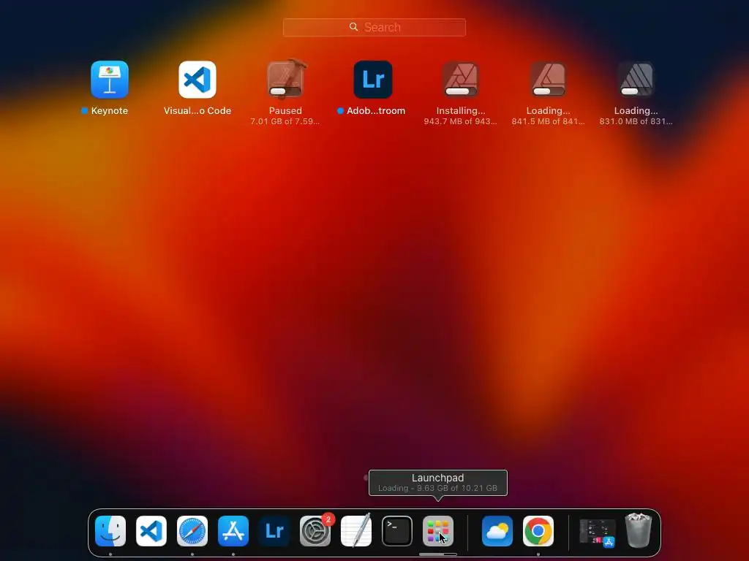Click the 841.5 MB progress text

[x=549, y=122]
